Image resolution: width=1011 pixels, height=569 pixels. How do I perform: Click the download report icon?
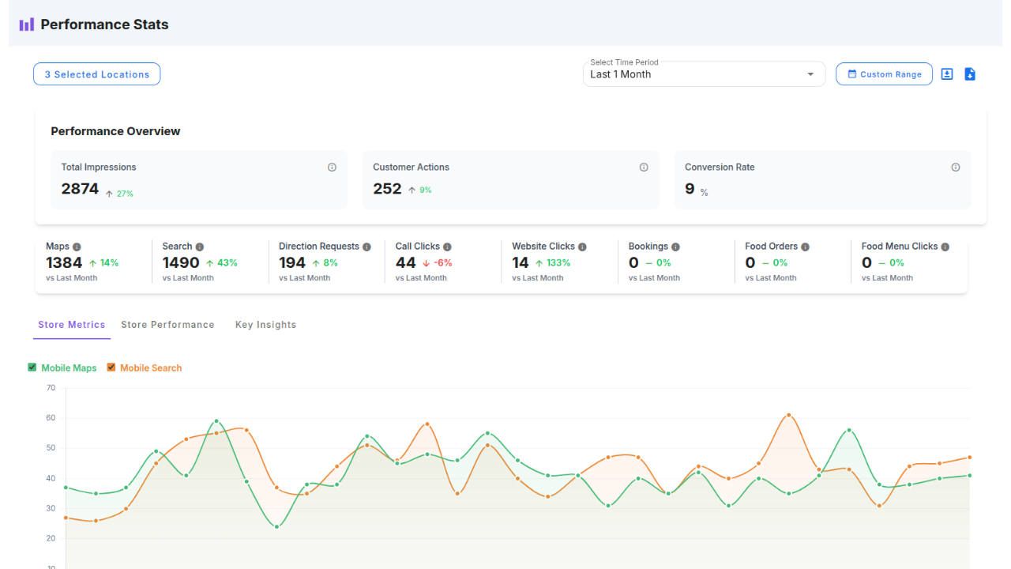(947, 73)
